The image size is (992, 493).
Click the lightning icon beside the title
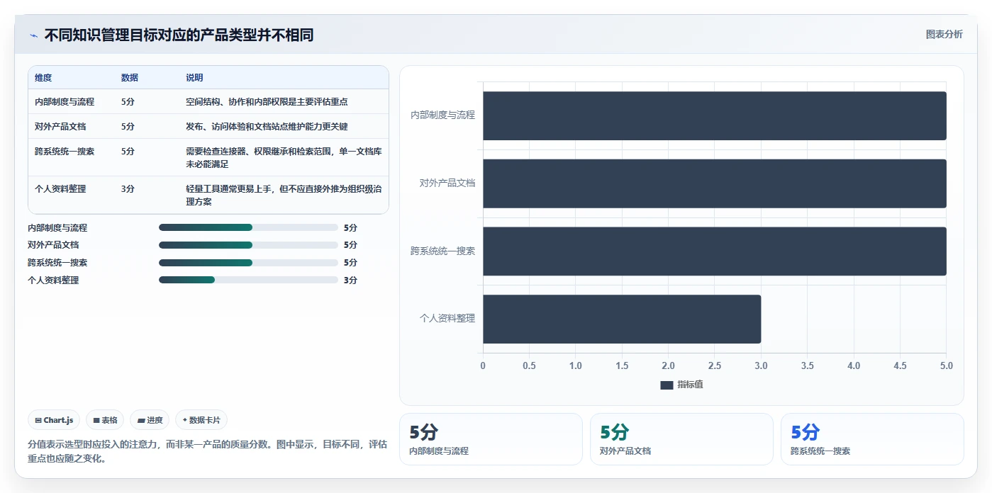[33, 35]
